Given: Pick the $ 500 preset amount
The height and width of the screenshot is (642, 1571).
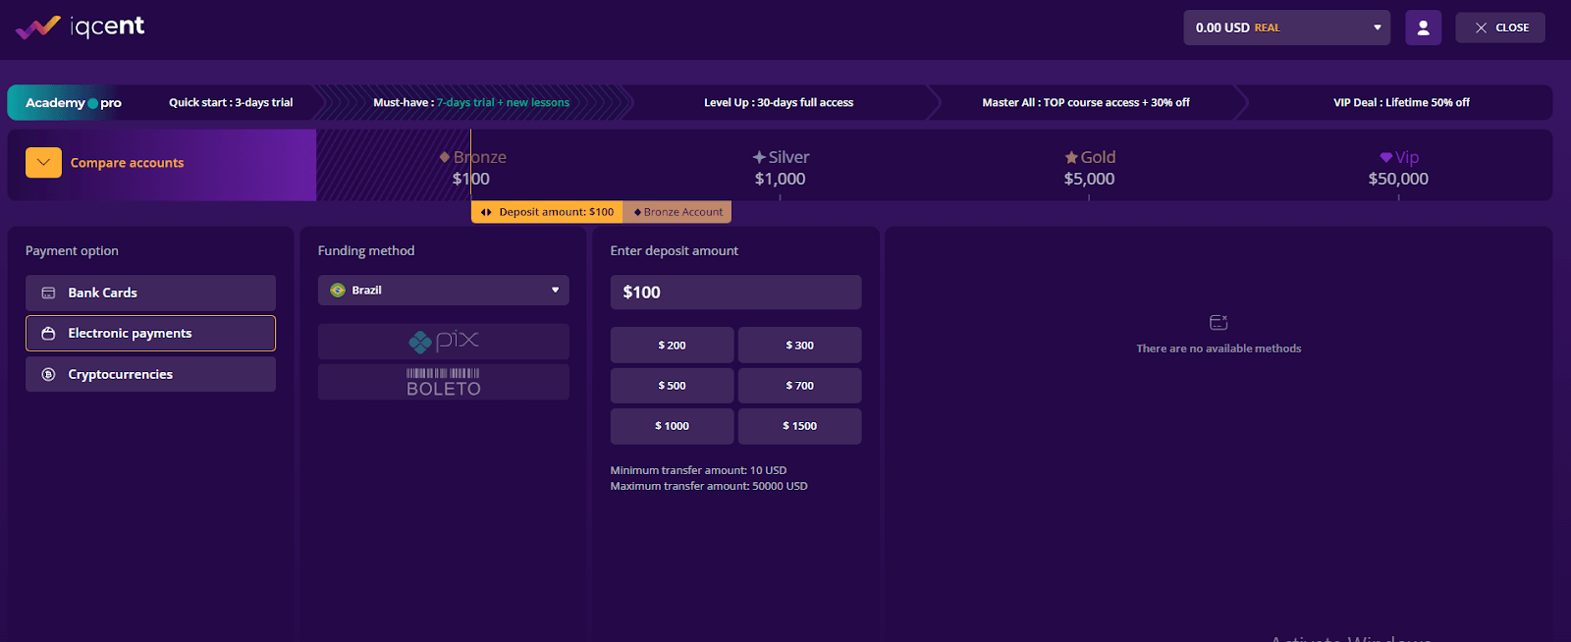Looking at the screenshot, I should 673,386.
